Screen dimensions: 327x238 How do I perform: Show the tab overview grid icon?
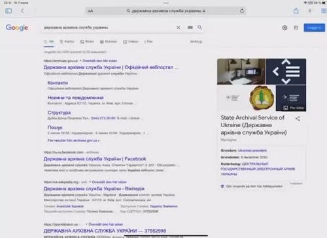click(324, 10)
